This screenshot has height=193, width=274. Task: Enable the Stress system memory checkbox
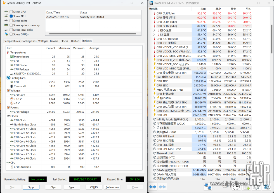click(11, 25)
